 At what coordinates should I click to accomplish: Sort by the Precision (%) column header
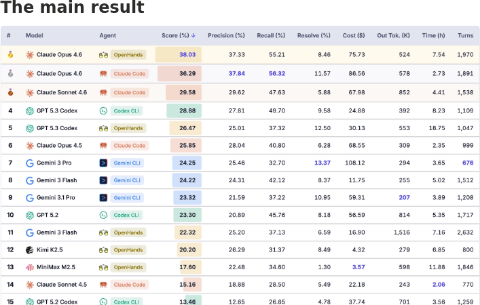[x=226, y=35]
